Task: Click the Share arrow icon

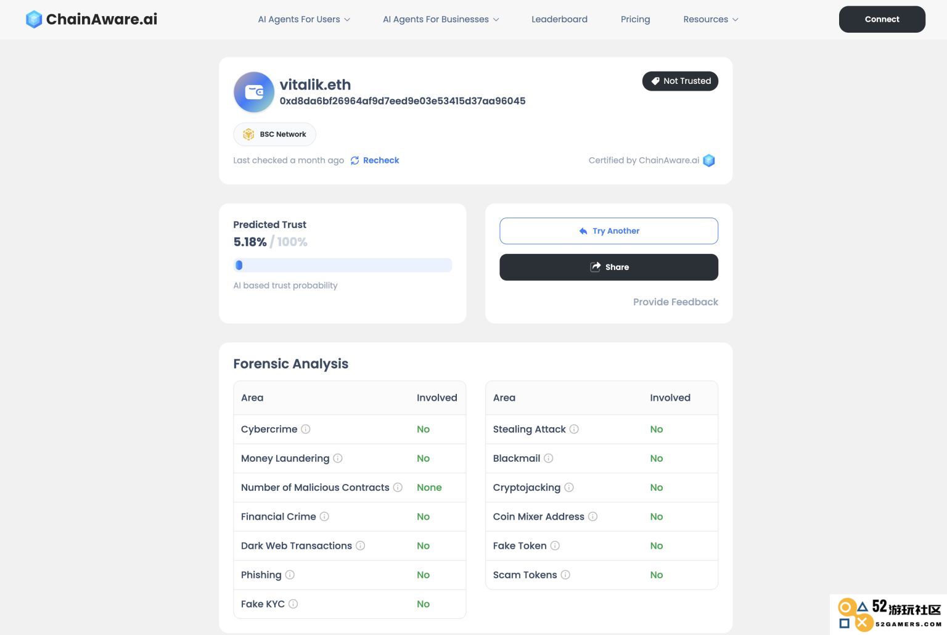Action: click(596, 267)
